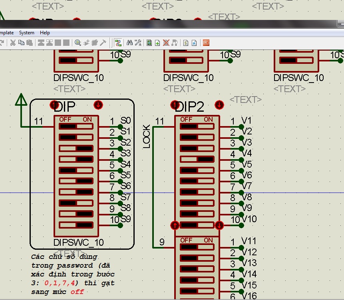Click red down-arrow actuator right of DIP label
Viewport: 344px width, 300px height.
[x=98, y=105]
